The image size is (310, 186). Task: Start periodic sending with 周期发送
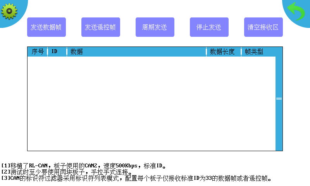155,27
